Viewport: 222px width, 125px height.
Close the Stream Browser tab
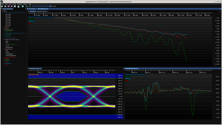point(12,9)
